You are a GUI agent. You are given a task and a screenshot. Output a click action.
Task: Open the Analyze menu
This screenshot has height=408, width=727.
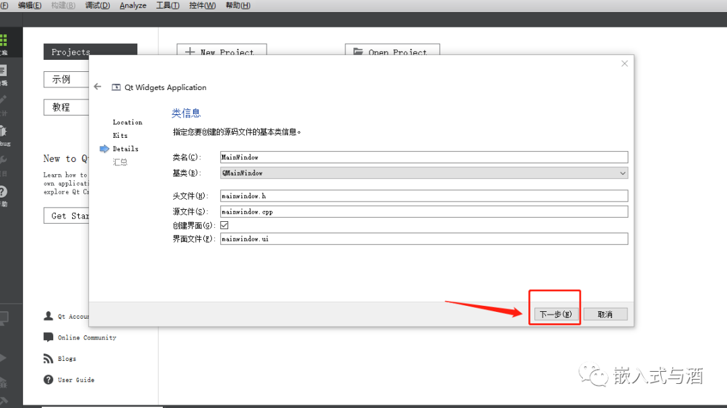[133, 5]
